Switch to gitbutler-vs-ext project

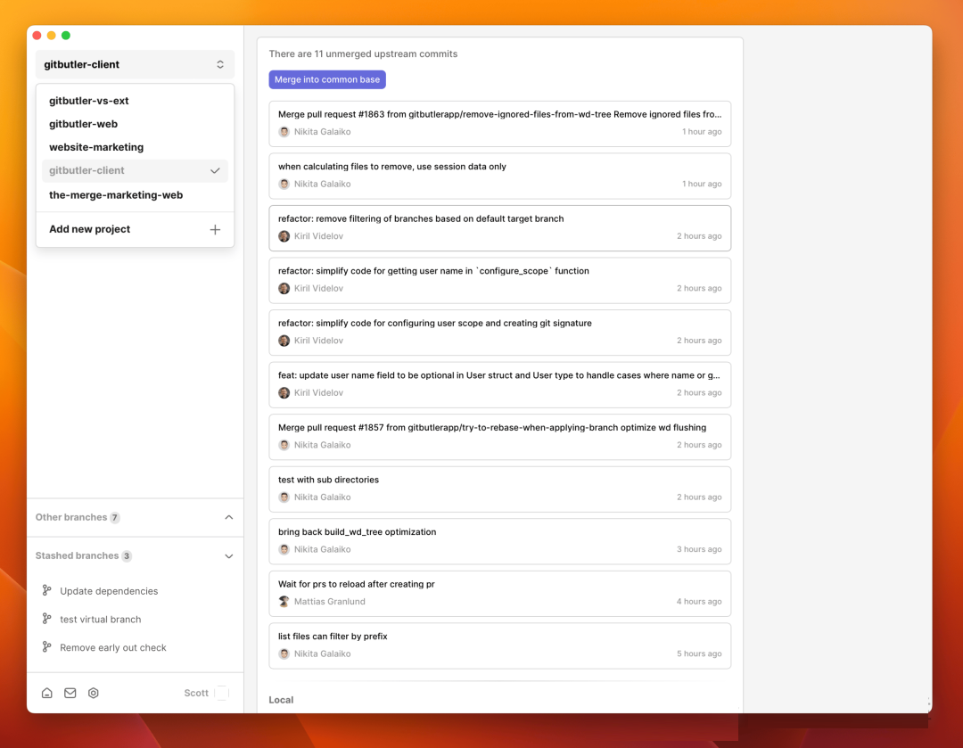[89, 101]
